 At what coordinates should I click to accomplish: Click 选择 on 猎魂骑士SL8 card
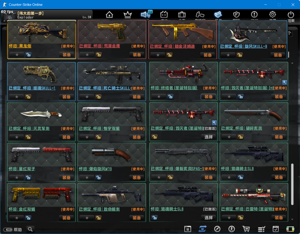point(209,218)
